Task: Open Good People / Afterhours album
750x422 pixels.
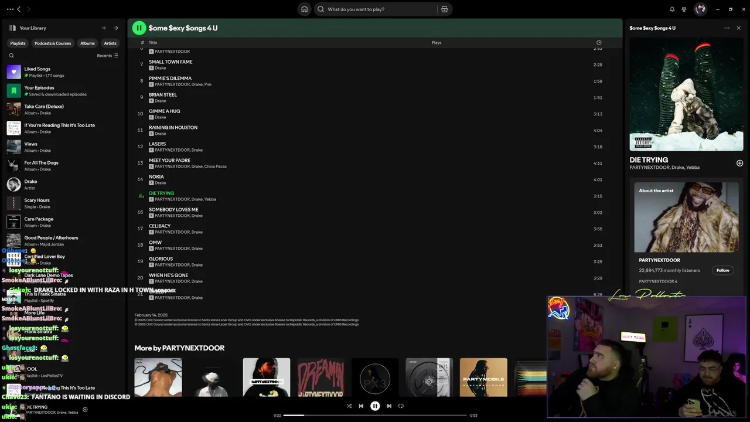Action: pos(63,241)
